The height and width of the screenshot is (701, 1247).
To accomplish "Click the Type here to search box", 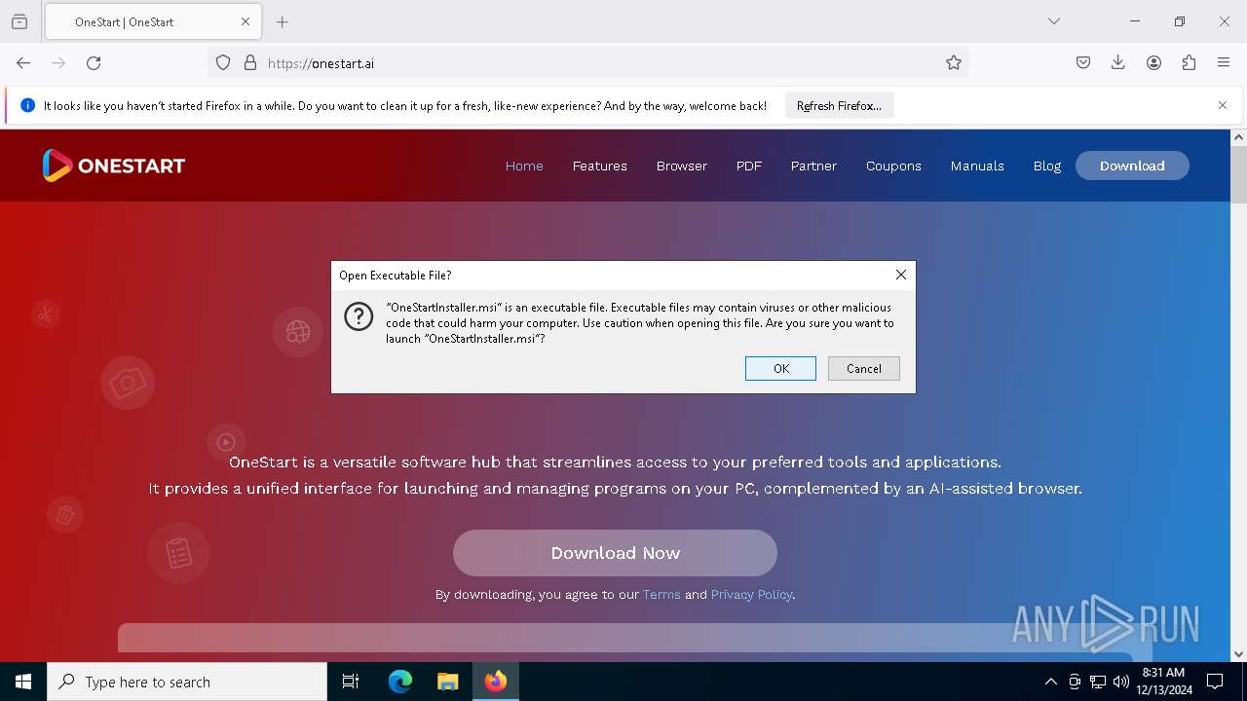I will point(187,682).
